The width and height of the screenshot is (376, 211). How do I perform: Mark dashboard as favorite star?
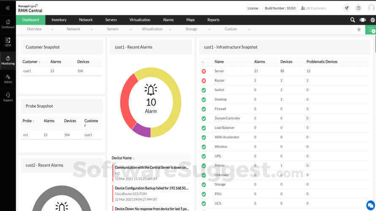(359, 30)
